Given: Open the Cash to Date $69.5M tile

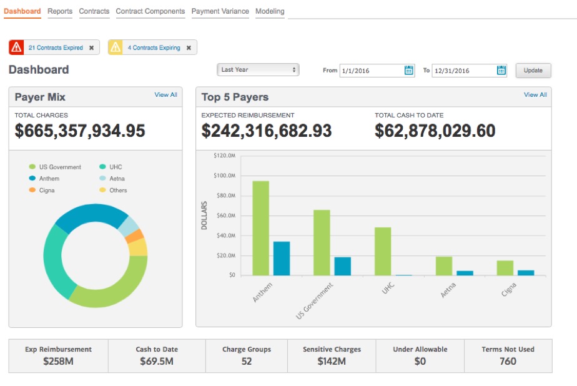Looking at the screenshot, I should (x=157, y=356).
